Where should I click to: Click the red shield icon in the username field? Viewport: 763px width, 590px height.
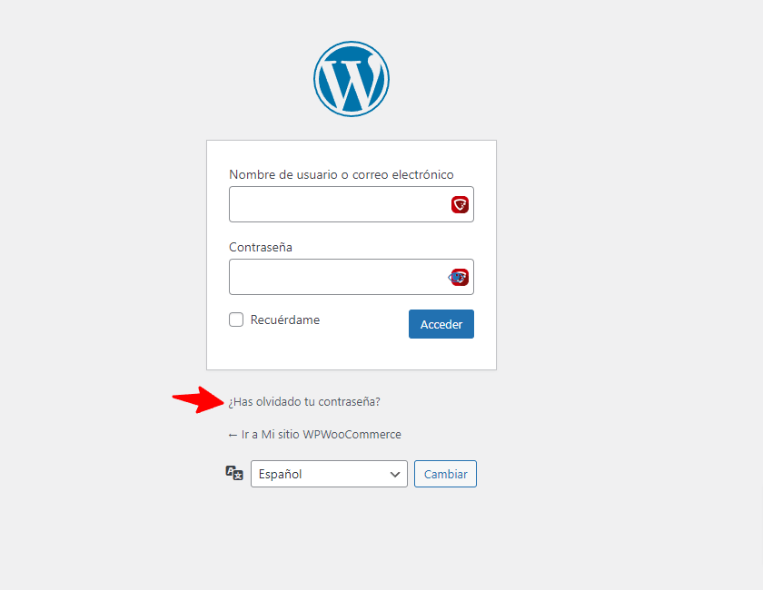point(460,205)
